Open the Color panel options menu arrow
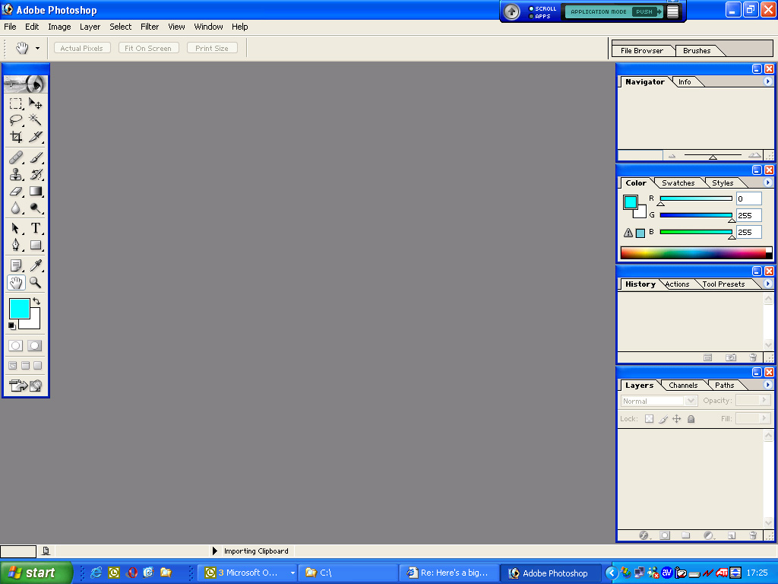Screen dimensions: 778x584 (767, 182)
